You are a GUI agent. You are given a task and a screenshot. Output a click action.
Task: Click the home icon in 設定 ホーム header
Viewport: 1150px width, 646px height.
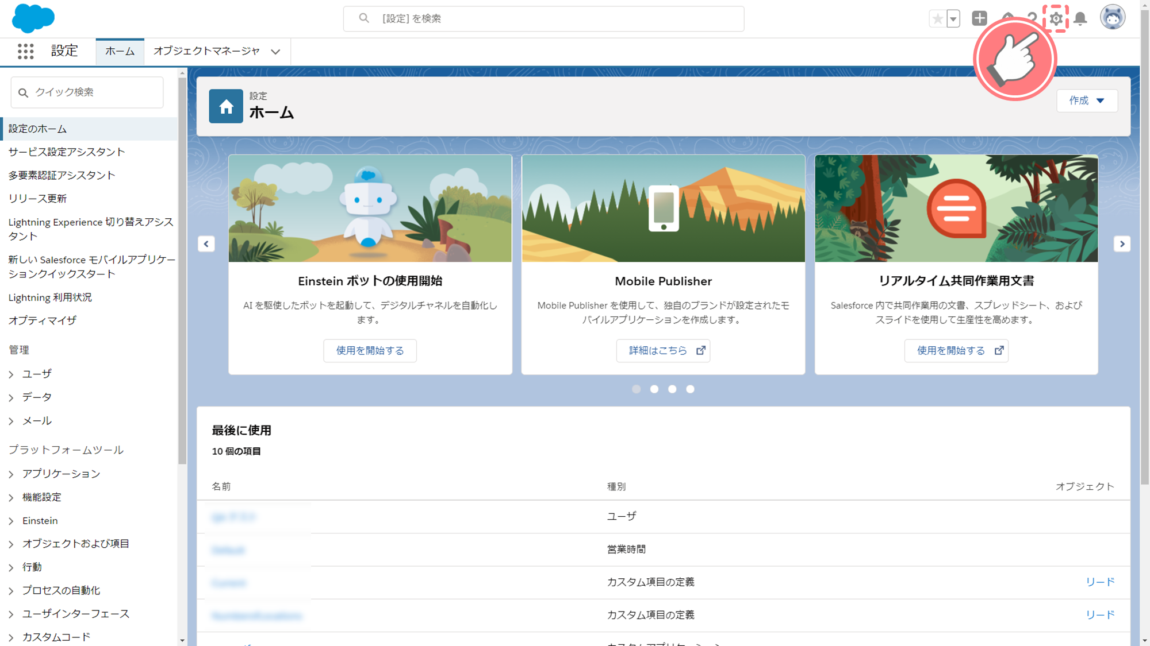coord(226,106)
